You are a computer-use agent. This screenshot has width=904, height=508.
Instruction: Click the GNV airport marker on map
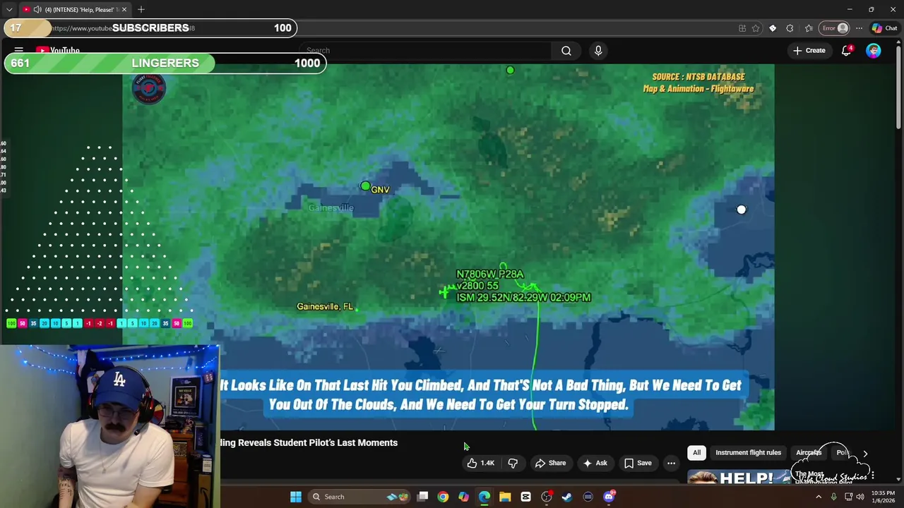[x=365, y=186]
